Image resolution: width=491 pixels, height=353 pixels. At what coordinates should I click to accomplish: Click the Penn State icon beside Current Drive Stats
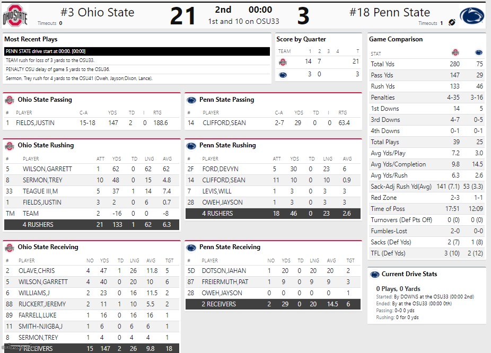tap(374, 274)
